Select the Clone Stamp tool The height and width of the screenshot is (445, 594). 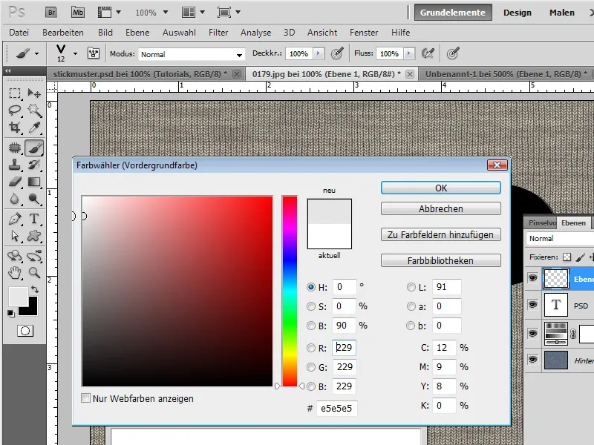click(x=15, y=165)
